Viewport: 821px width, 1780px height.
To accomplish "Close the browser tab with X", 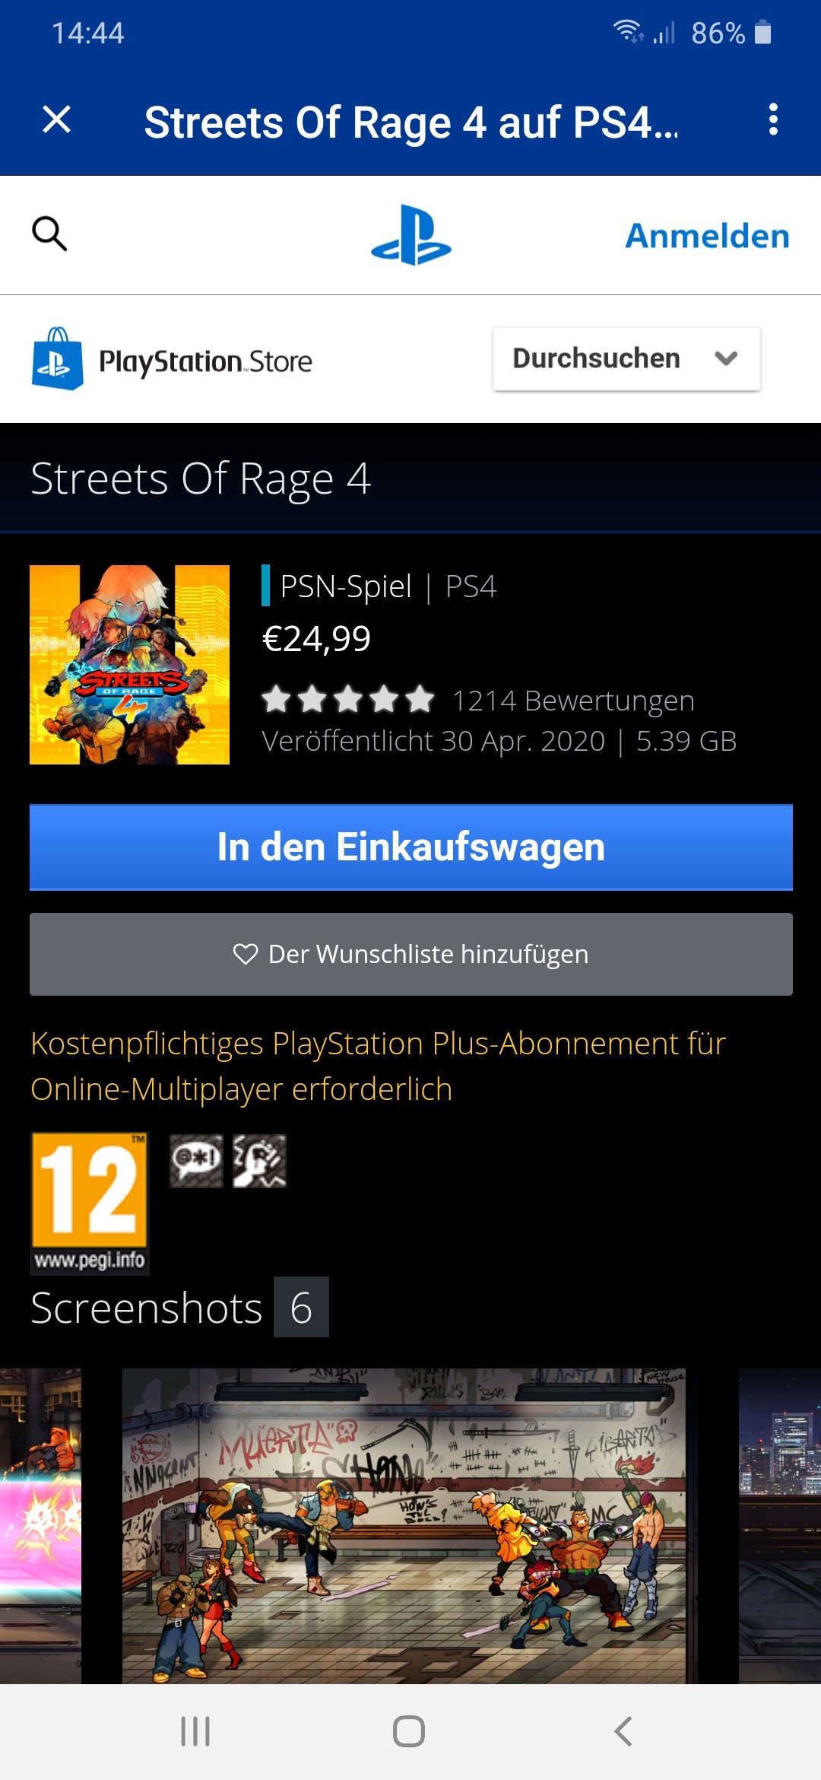I will point(57,120).
